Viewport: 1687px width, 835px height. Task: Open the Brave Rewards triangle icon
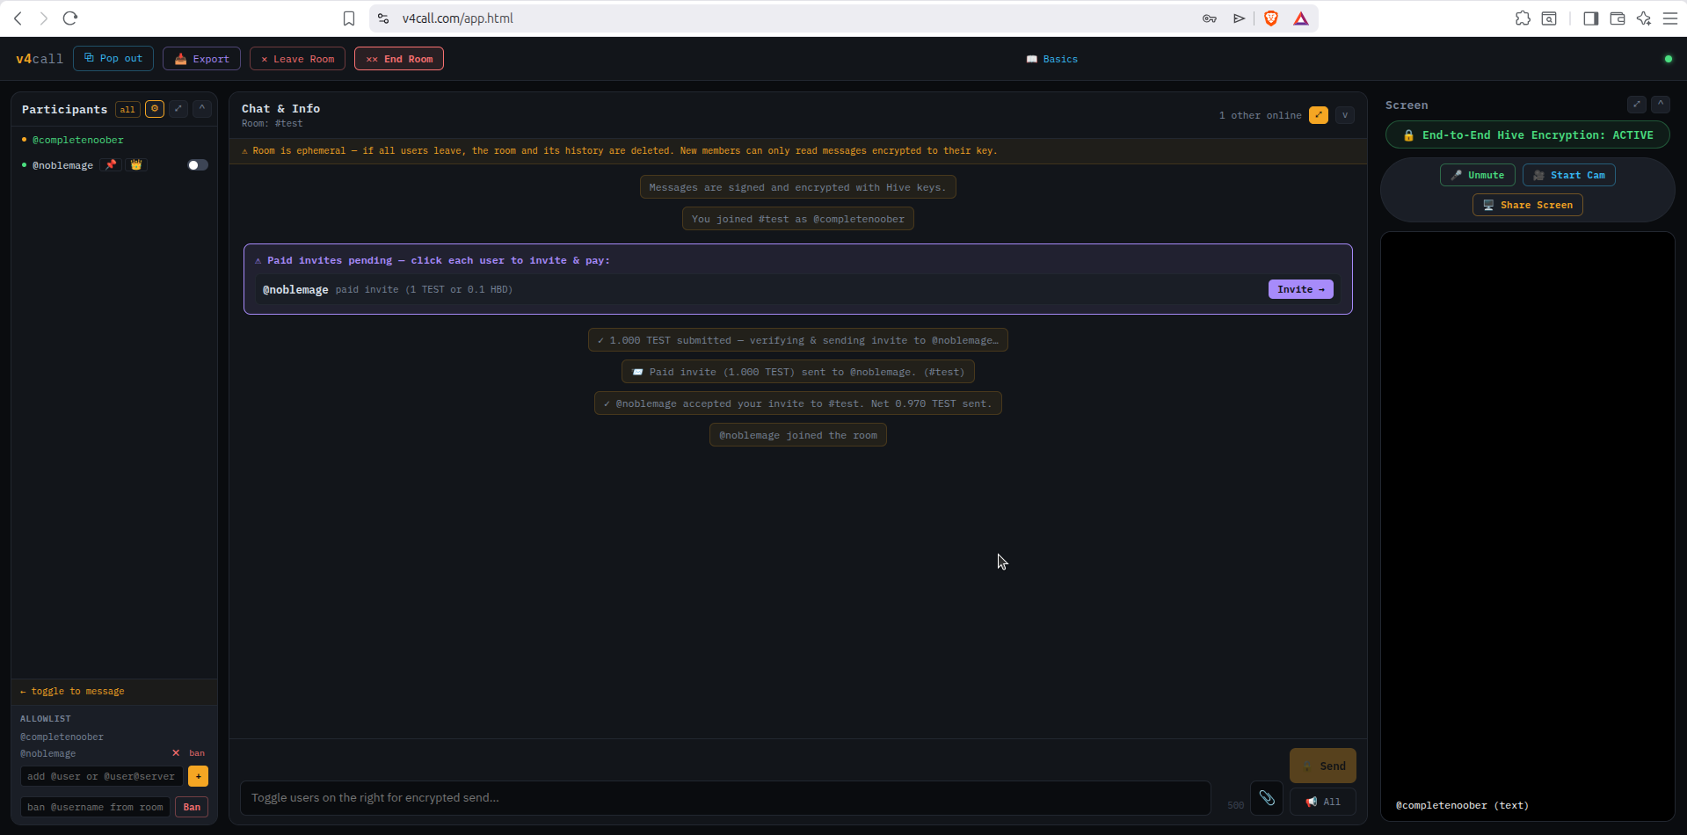pyautogui.click(x=1301, y=18)
